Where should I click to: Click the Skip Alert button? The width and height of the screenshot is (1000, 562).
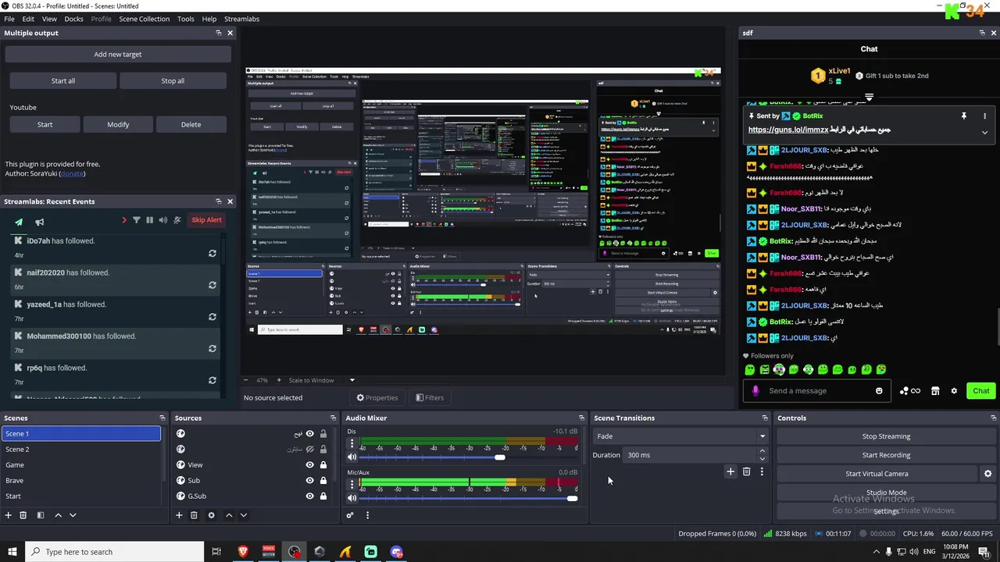click(206, 220)
